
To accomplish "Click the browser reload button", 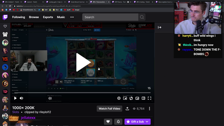I will [10, 6].
